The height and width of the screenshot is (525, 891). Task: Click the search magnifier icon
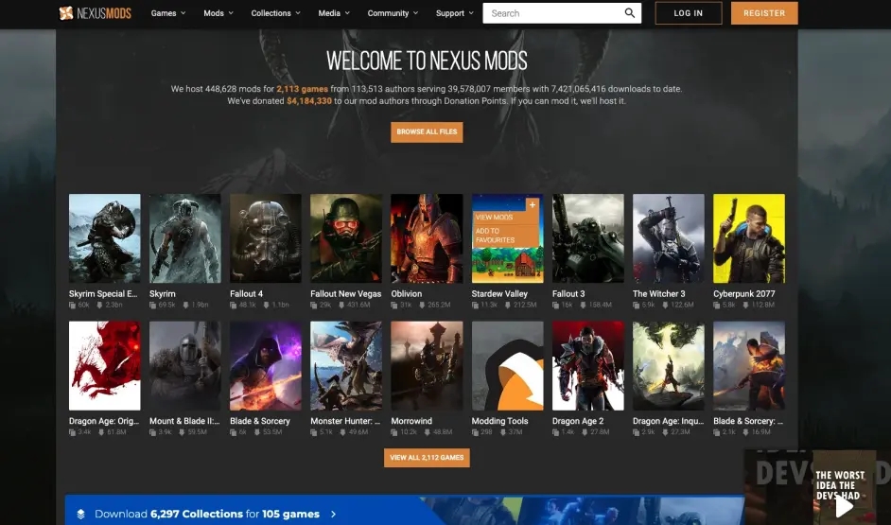click(630, 13)
